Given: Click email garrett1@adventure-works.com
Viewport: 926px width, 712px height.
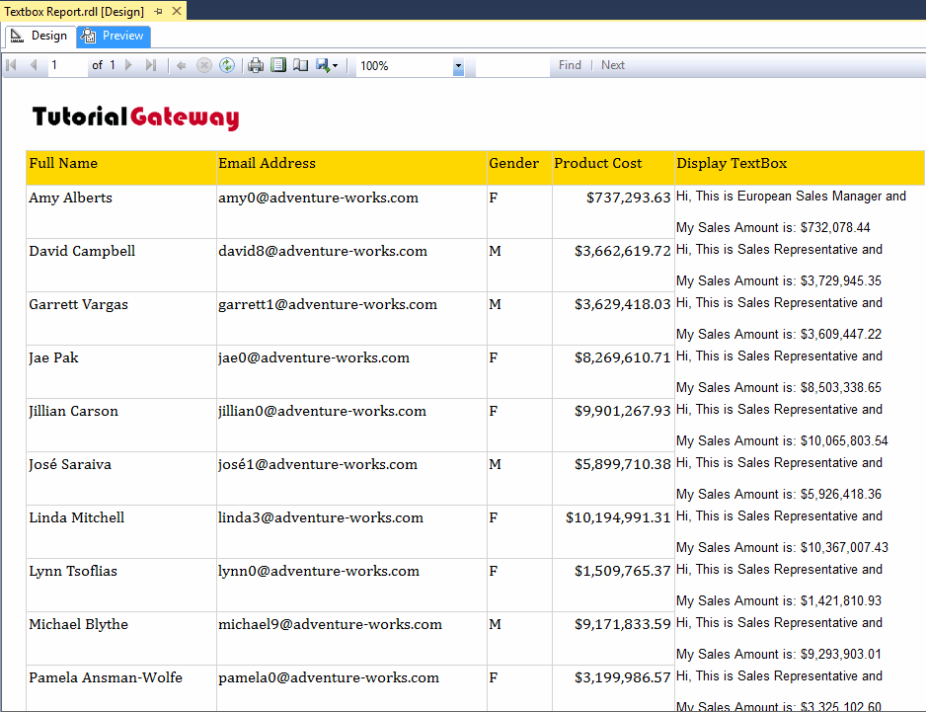Looking at the screenshot, I should [328, 304].
